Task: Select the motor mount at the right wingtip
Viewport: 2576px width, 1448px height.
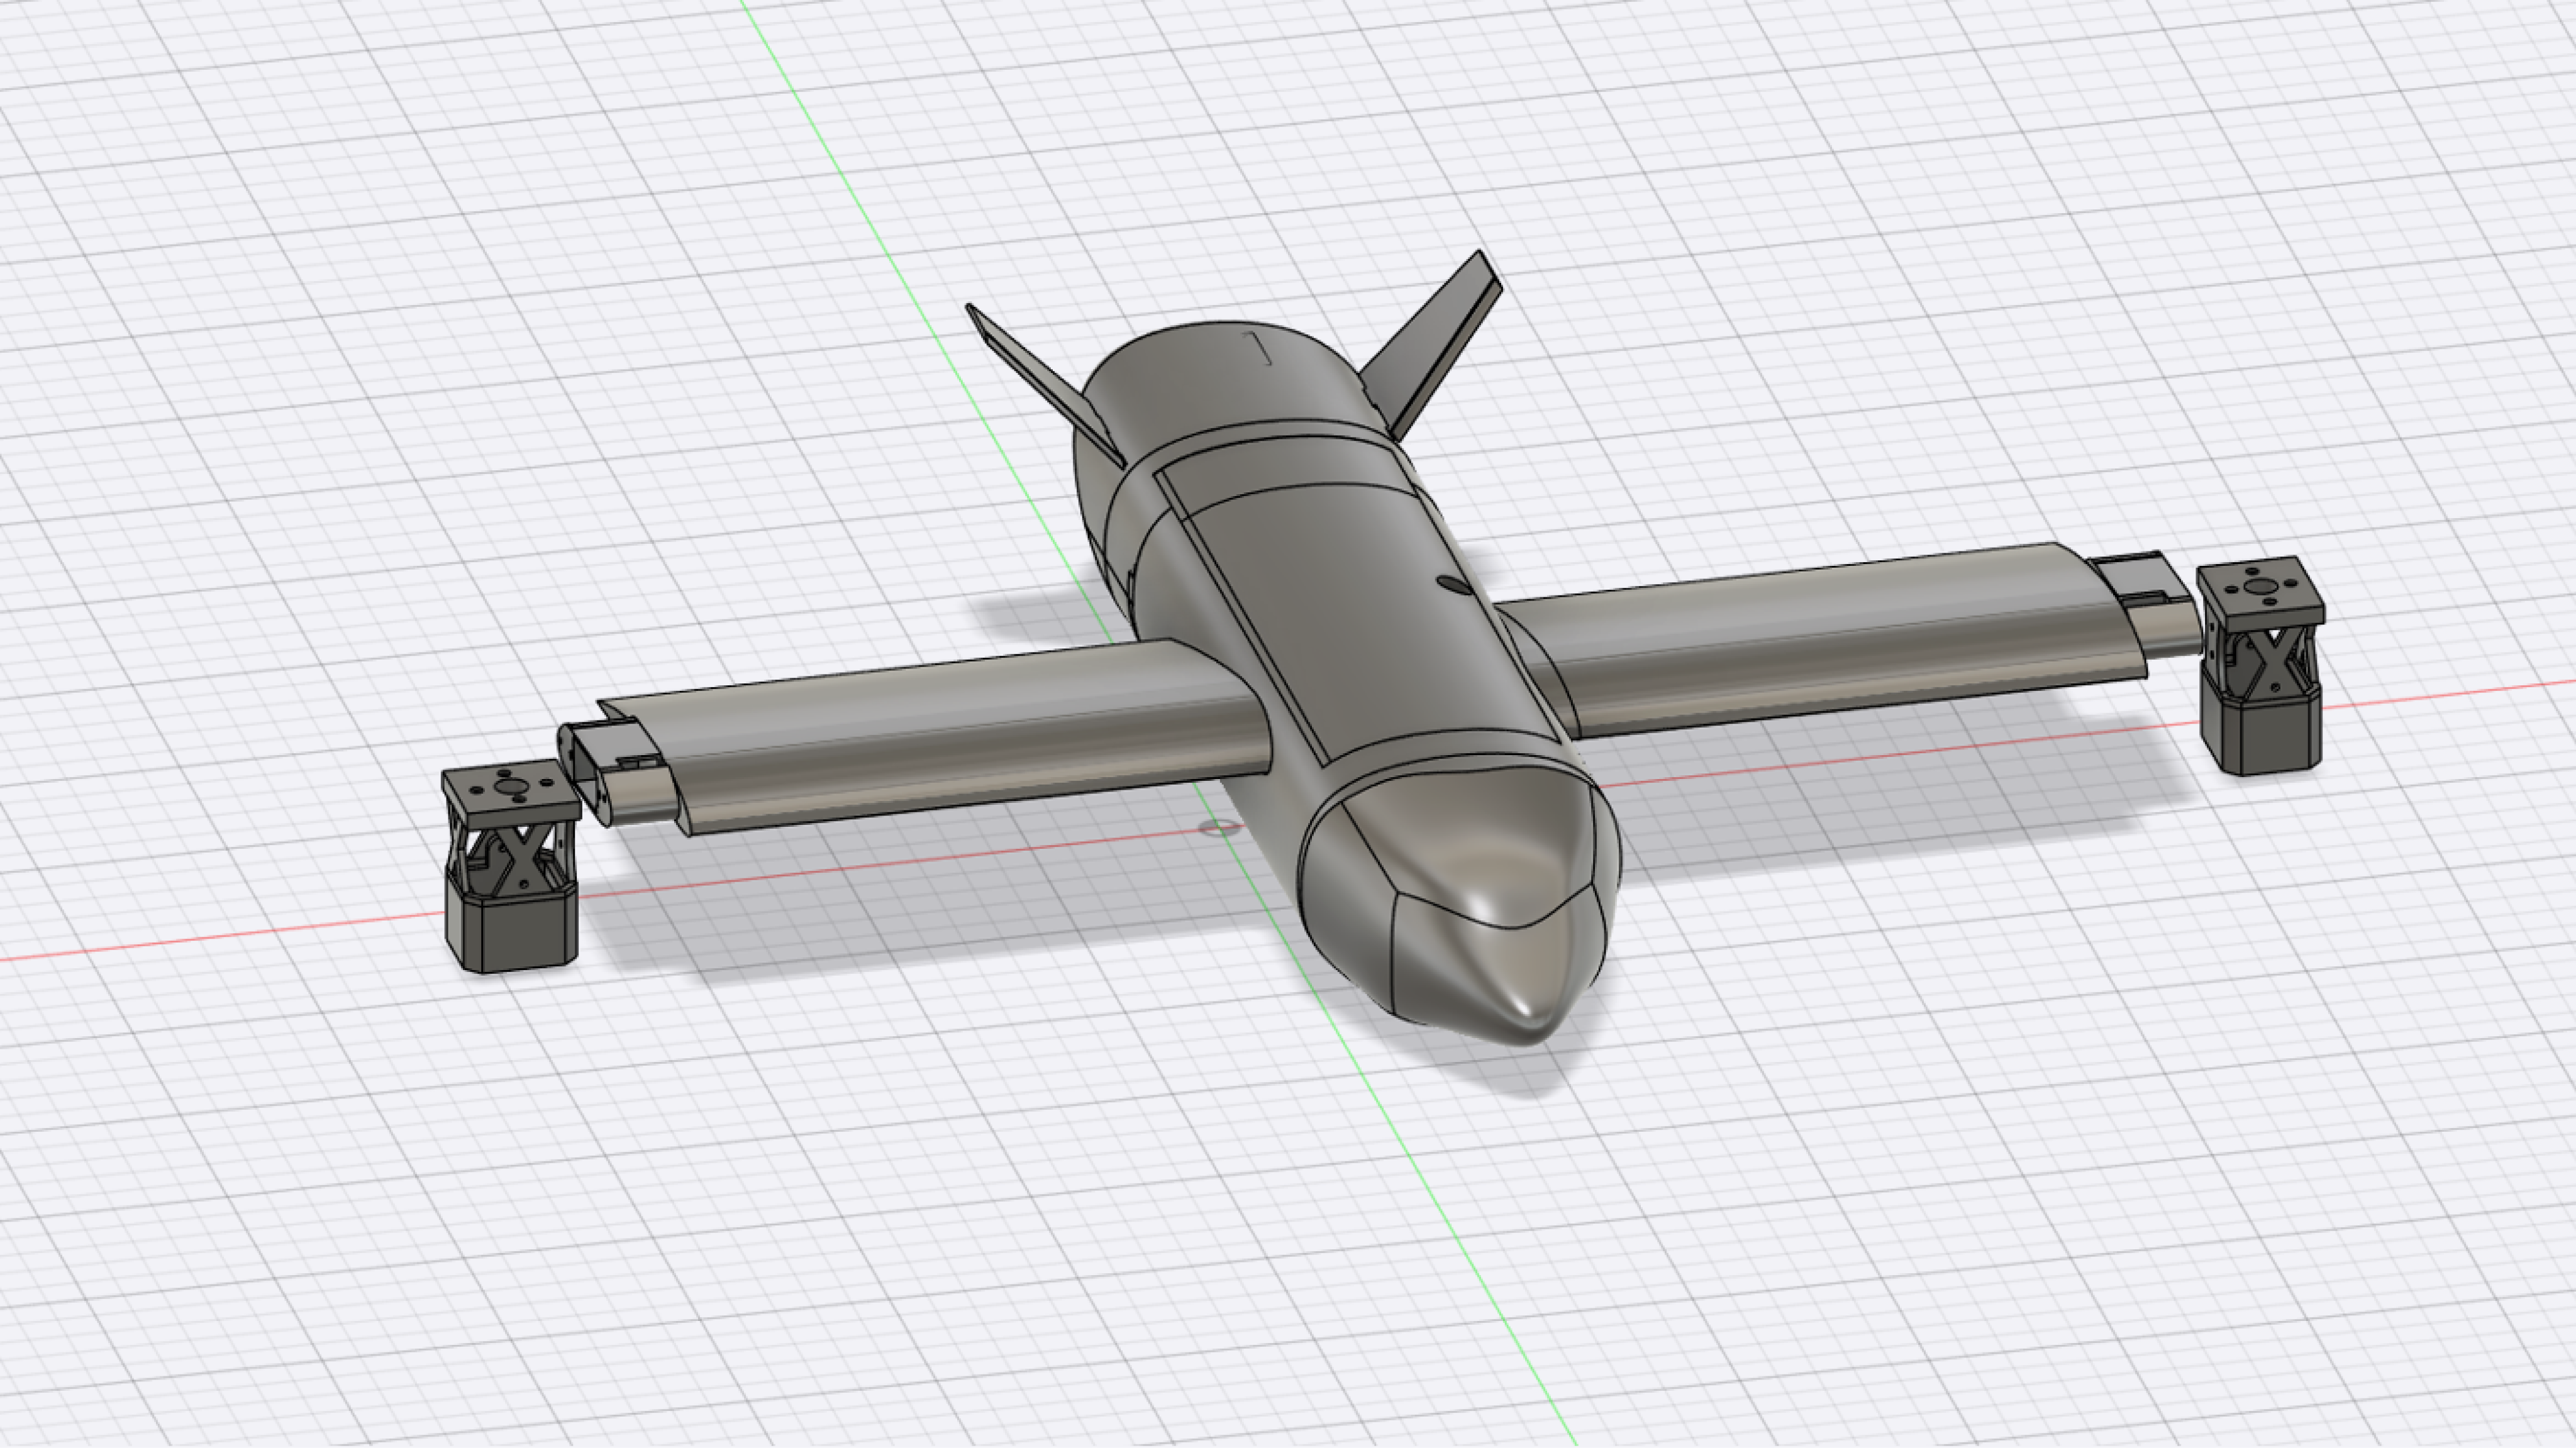Action: 2260,665
